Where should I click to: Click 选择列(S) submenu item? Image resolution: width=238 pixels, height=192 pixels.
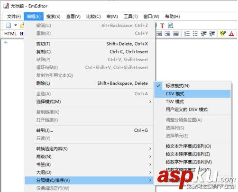pos(192,128)
